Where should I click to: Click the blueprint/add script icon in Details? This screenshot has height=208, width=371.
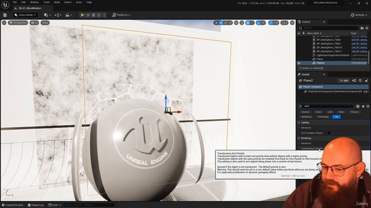click(x=354, y=81)
